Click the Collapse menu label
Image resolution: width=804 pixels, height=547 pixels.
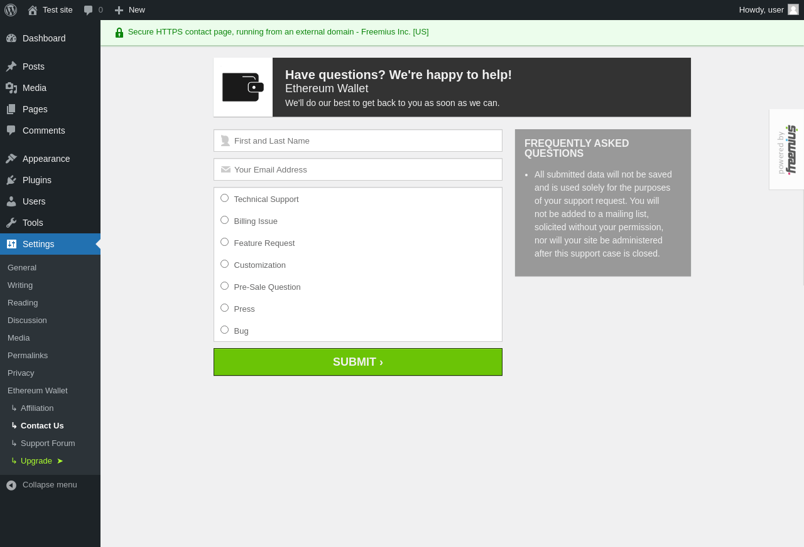point(50,485)
